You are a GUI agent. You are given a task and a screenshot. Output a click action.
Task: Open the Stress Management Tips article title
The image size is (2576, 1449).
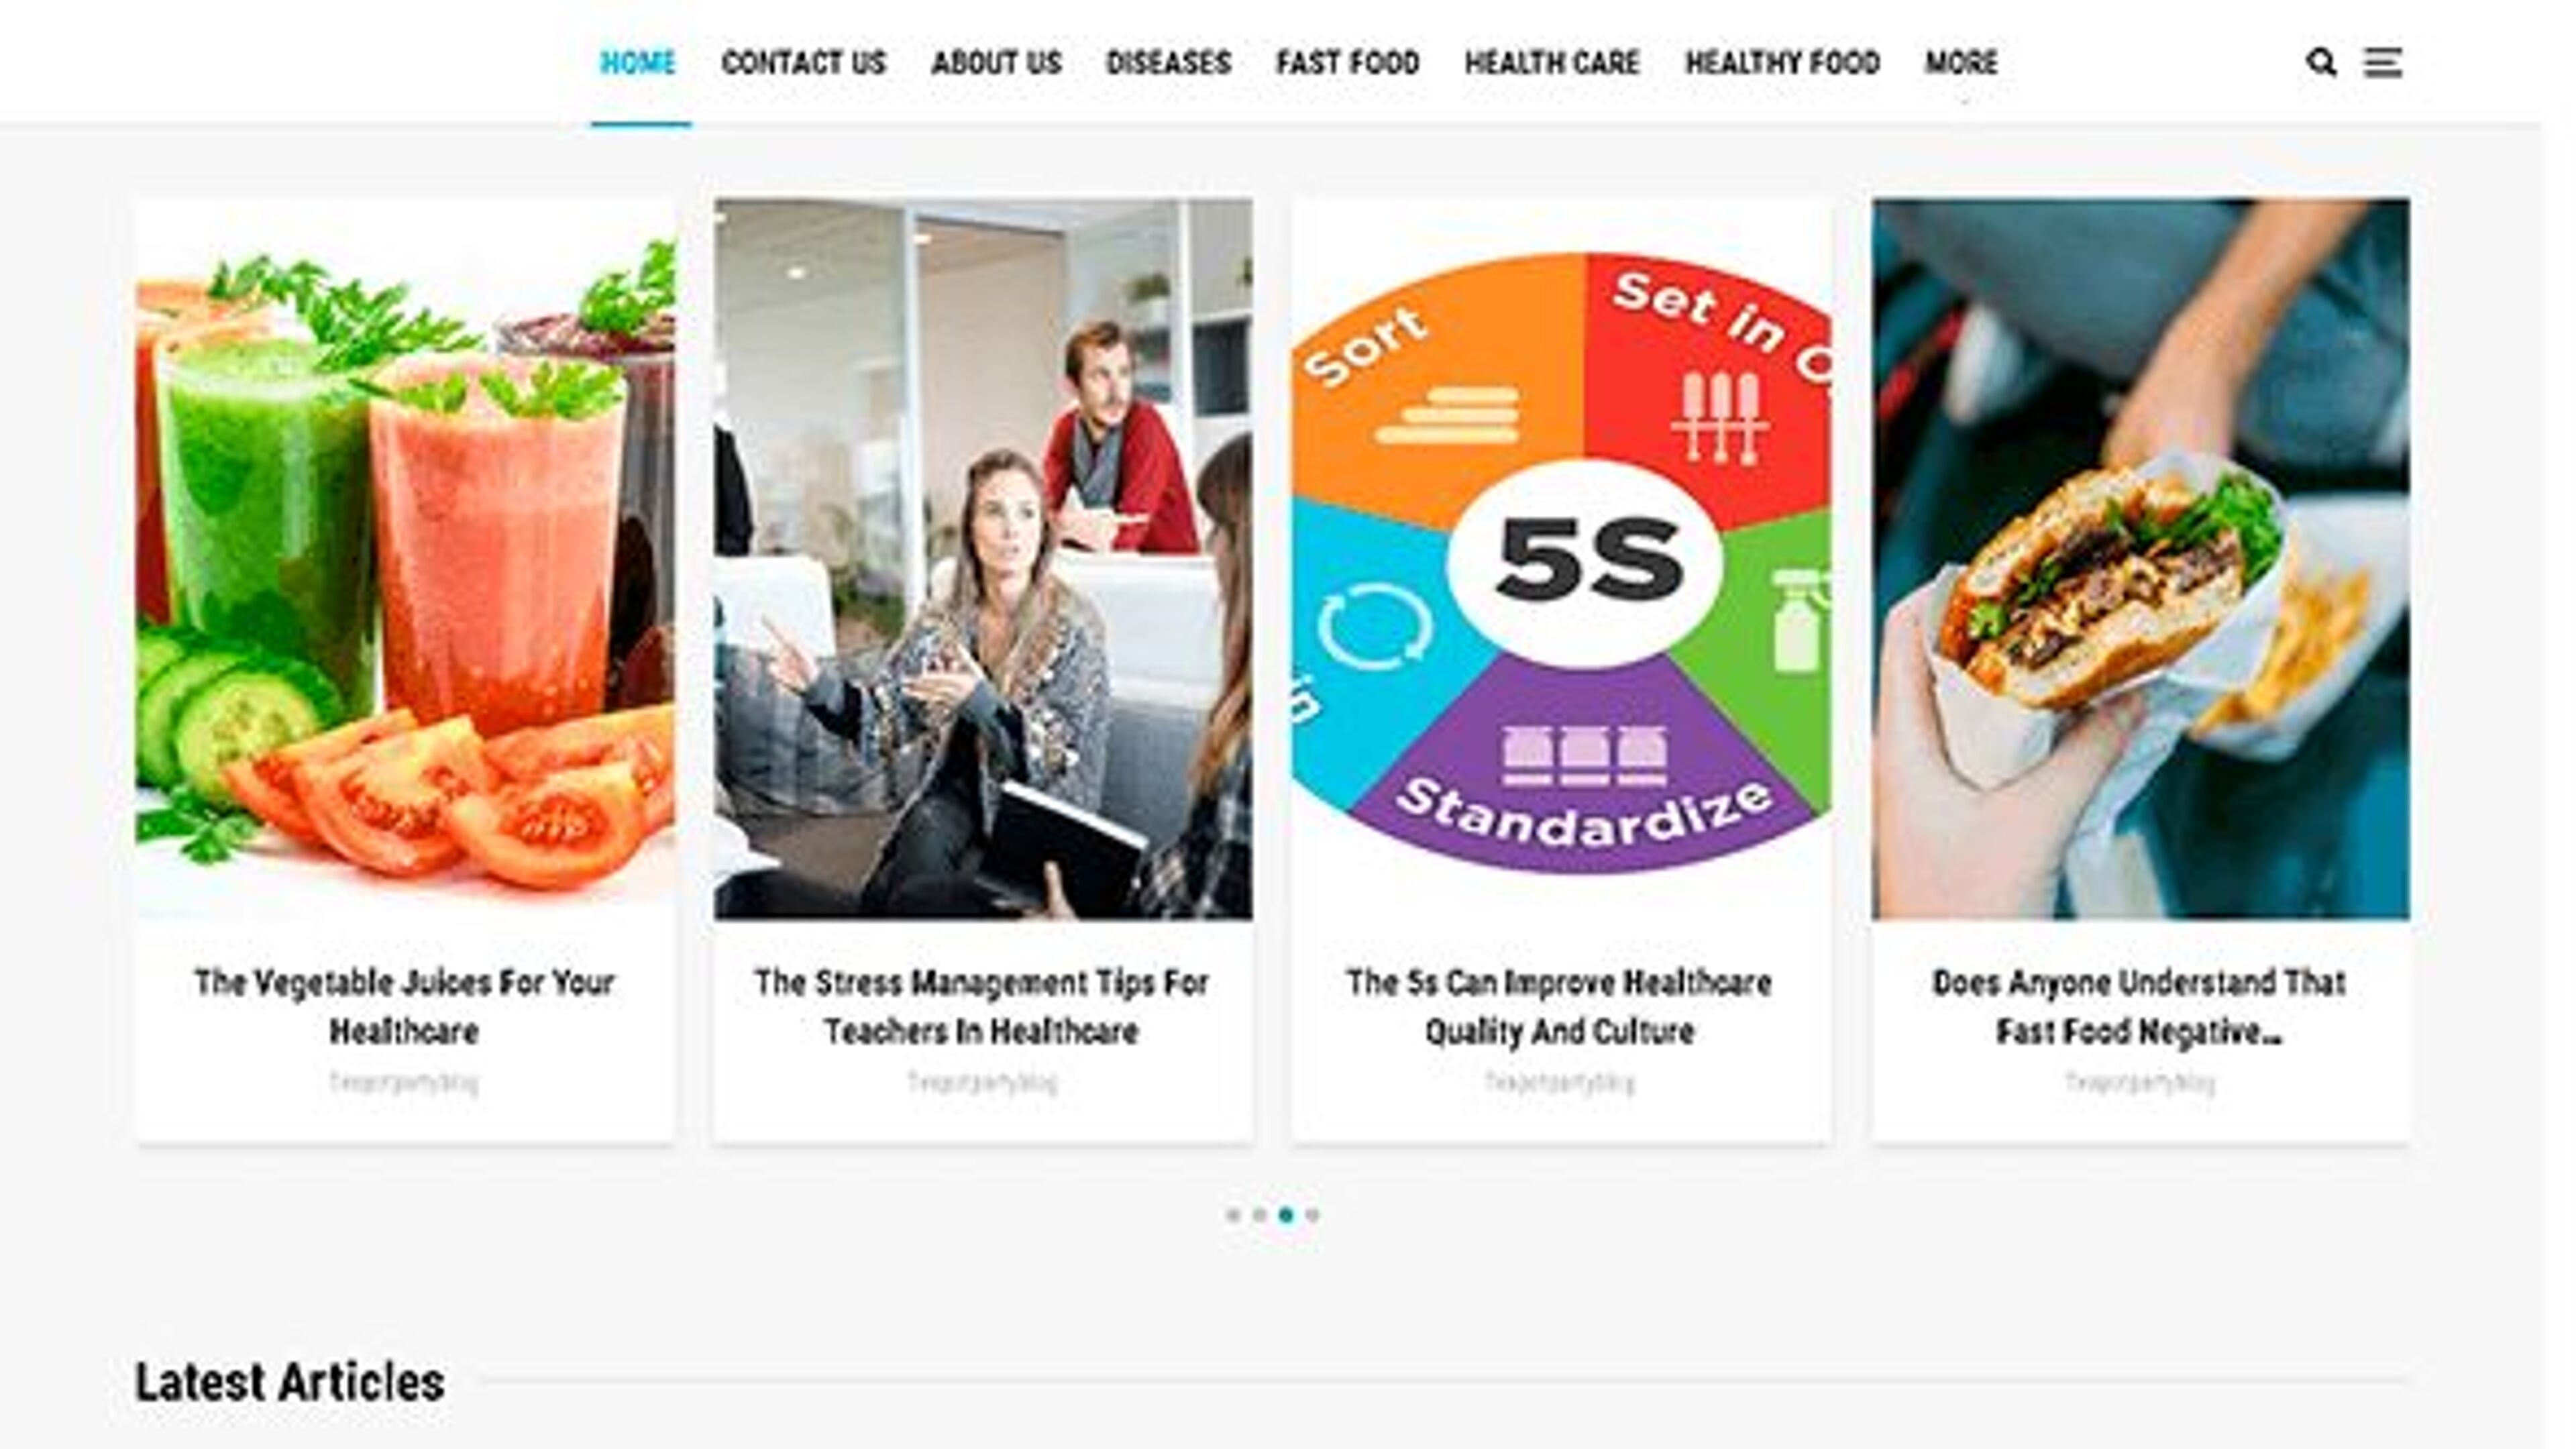982,1006
